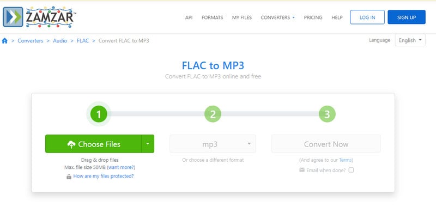The height and width of the screenshot is (213, 436).
Task: Open the Terms link
Action: click(346, 160)
